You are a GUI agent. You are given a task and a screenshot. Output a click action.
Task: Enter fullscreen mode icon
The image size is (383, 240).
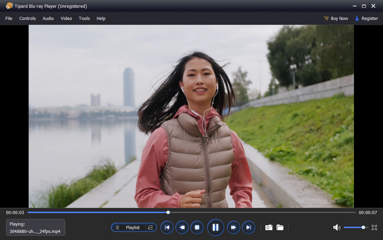click(374, 227)
